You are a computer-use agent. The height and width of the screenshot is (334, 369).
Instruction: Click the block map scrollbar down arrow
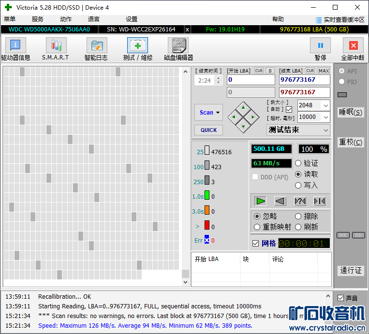point(185,282)
